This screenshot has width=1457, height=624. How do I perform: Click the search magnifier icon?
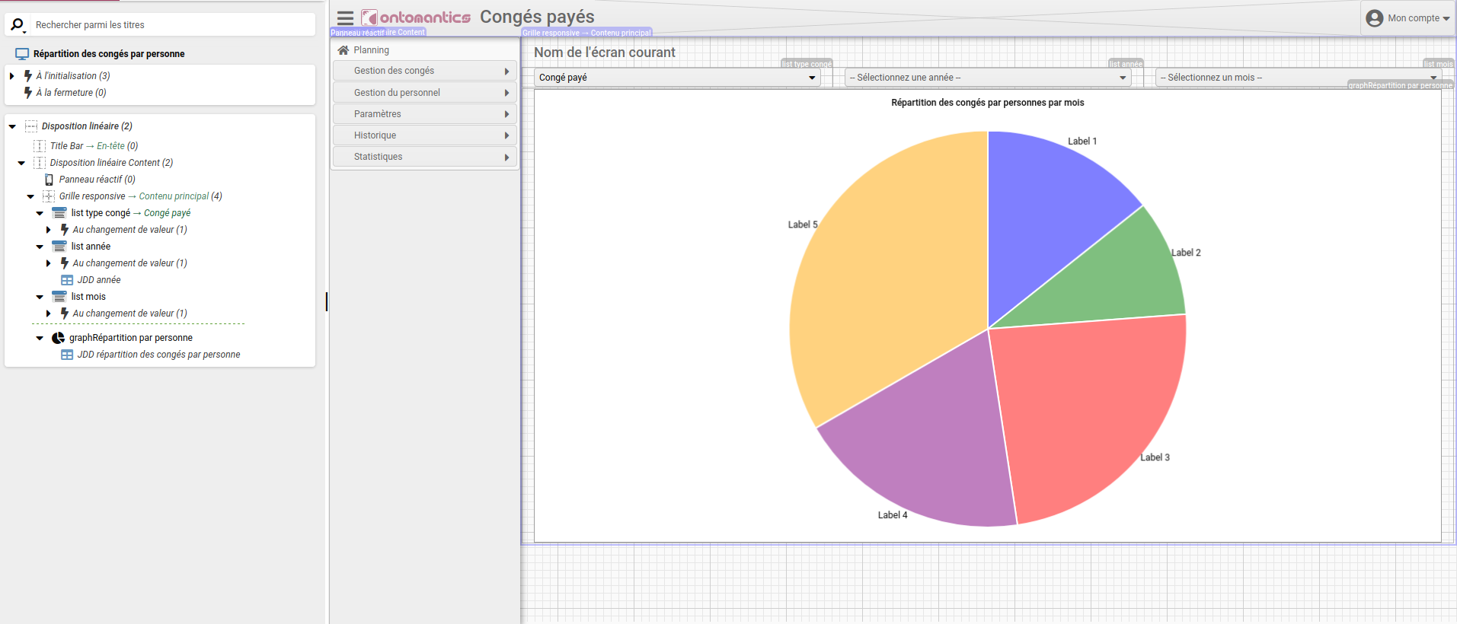18,25
